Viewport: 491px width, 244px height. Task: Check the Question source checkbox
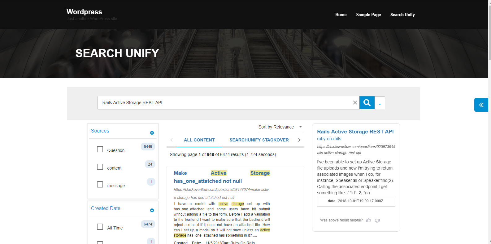tap(100, 149)
